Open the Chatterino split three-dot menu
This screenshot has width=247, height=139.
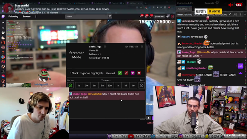pos(241,15)
